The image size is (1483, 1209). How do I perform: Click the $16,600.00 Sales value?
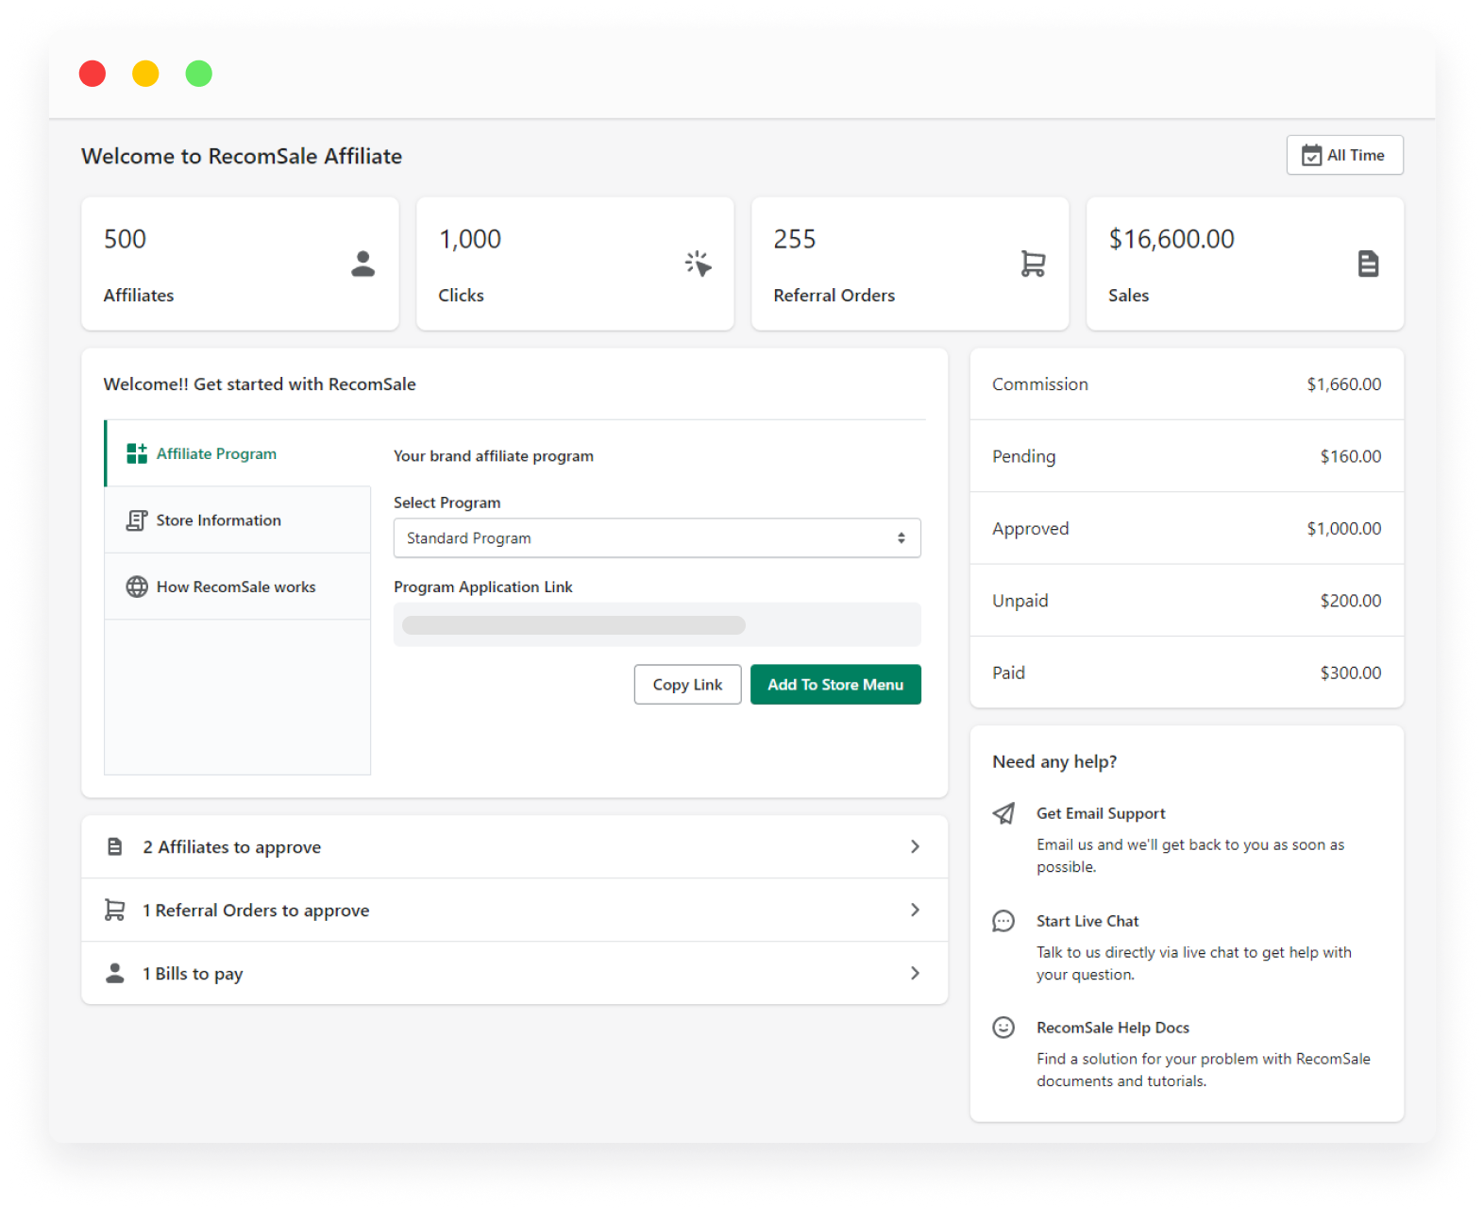coord(1171,239)
